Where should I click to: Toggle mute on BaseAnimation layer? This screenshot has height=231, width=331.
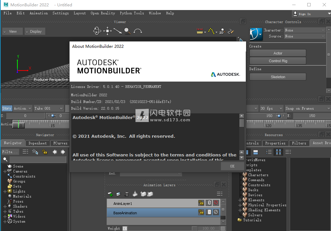(x=216, y=212)
